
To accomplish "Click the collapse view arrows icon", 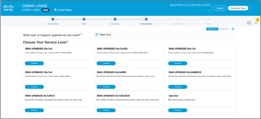I will tap(233, 29).
